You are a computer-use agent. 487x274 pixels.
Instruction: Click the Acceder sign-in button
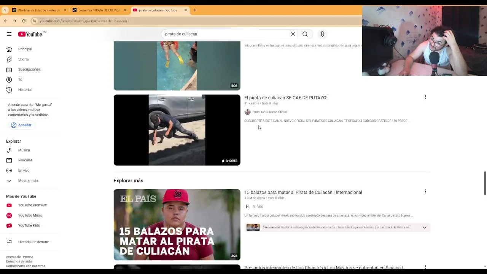[x=22, y=125]
